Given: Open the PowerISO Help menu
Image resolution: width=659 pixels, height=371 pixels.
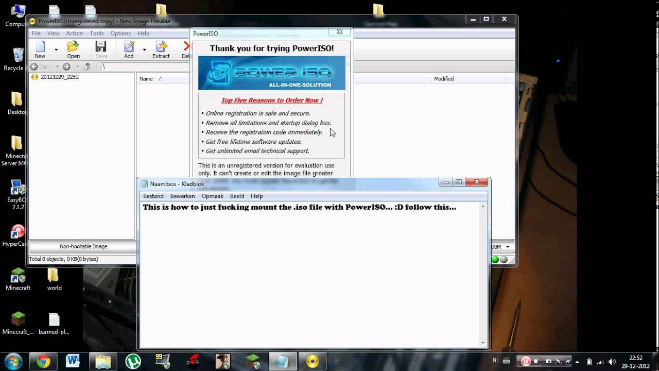Looking at the screenshot, I should click(143, 33).
